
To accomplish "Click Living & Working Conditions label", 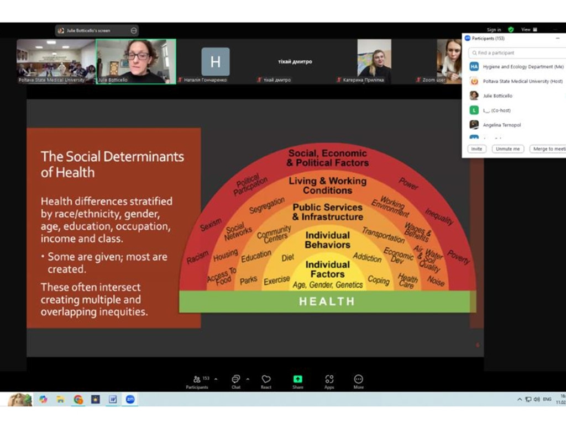I will (327, 185).
